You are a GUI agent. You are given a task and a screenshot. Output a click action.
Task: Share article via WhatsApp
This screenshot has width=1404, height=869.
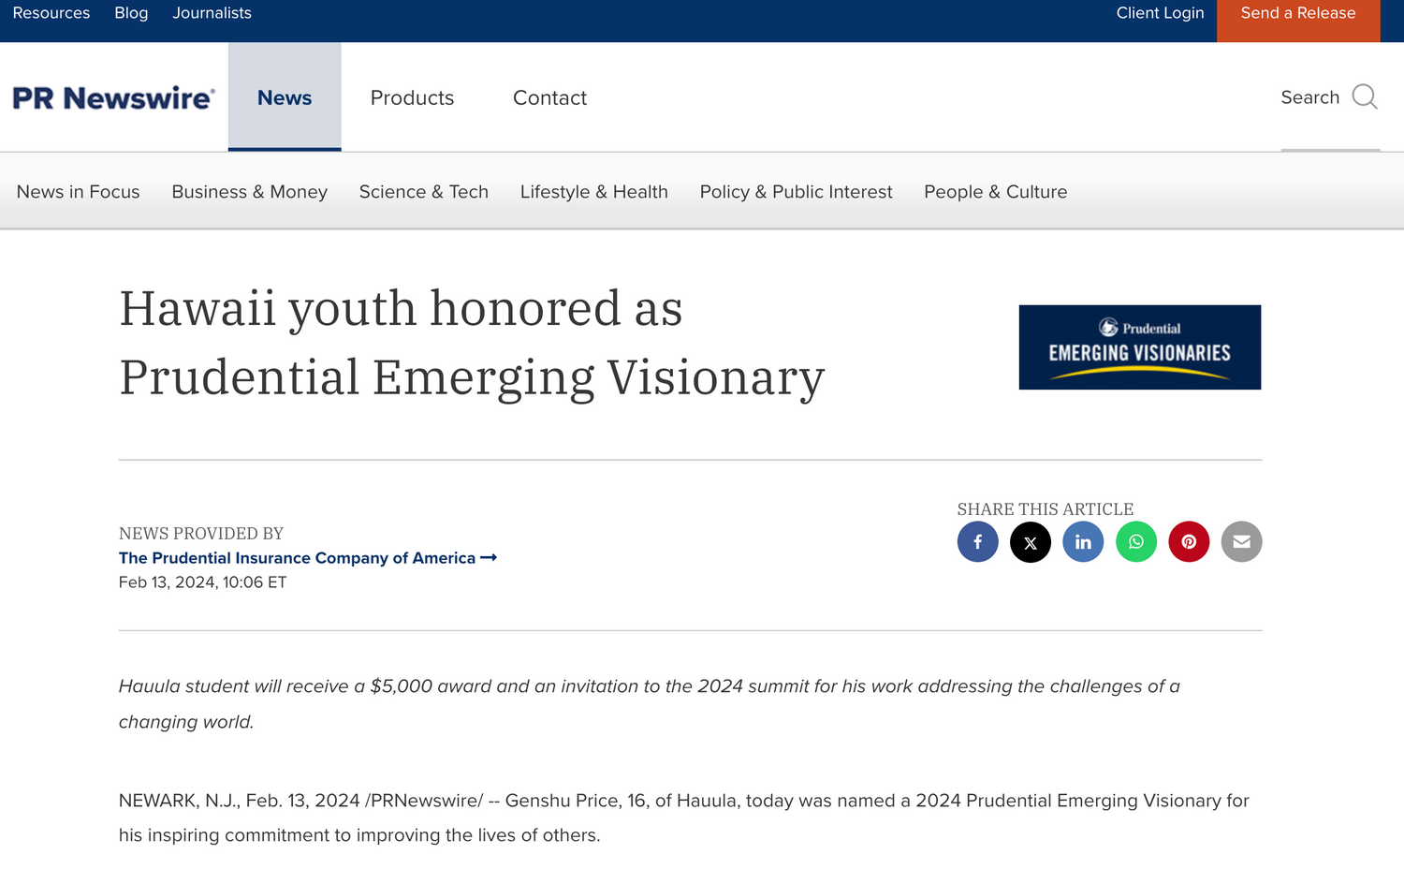(1136, 542)
